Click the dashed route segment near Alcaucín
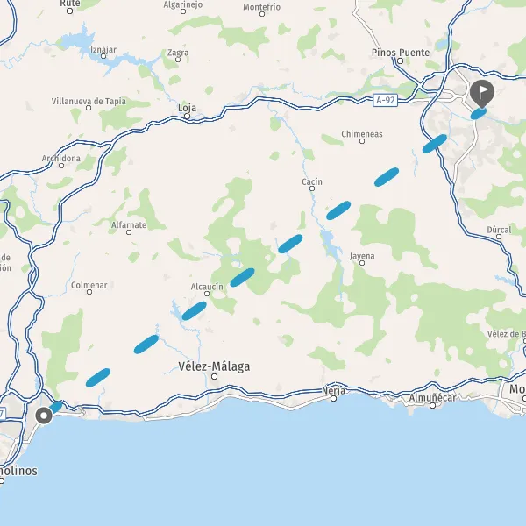Image resolution: width=526 pixels, height=526 pixels. [x=195, y=310]
